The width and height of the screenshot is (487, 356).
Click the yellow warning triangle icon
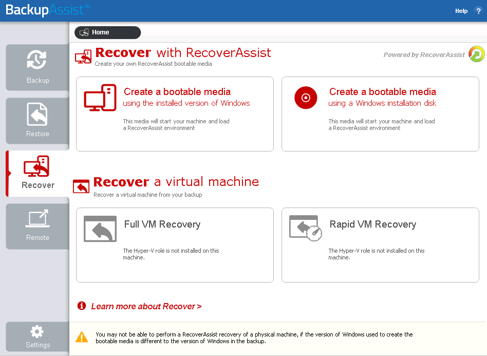click(82, 337)
